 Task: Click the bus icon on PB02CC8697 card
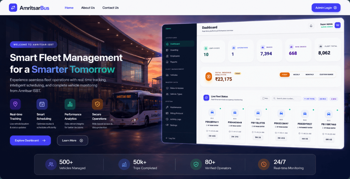[281, 113]
